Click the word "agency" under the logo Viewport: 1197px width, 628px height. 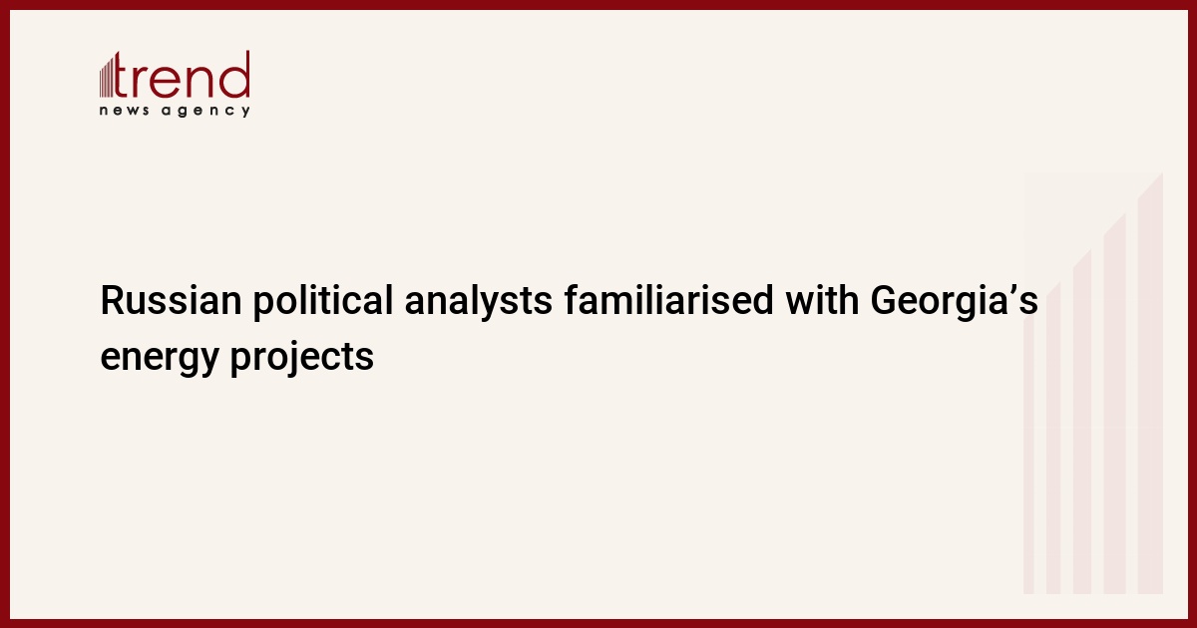click(x=206, y=112)
